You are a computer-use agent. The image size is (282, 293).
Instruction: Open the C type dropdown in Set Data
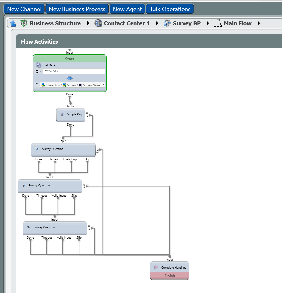coord(41,71)
